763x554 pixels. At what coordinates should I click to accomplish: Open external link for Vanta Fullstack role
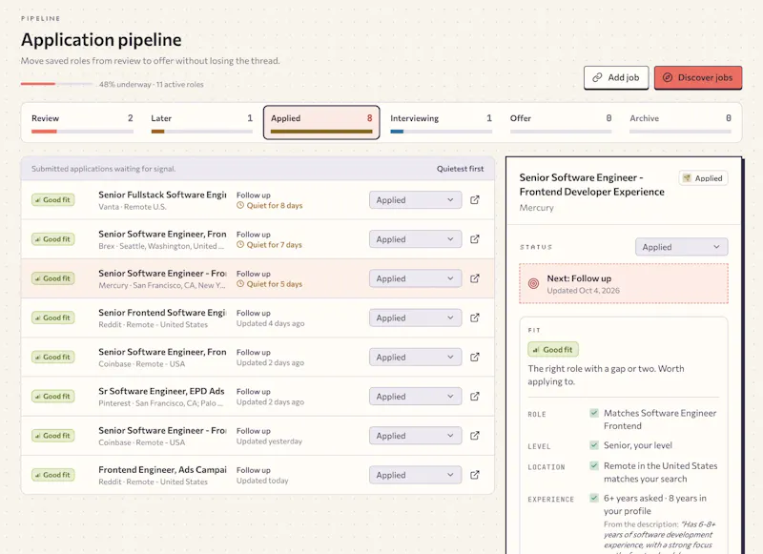point(474,200)
